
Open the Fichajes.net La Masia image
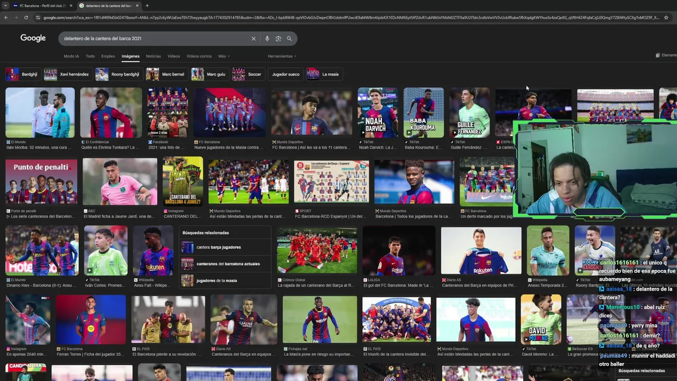[320, 320]
